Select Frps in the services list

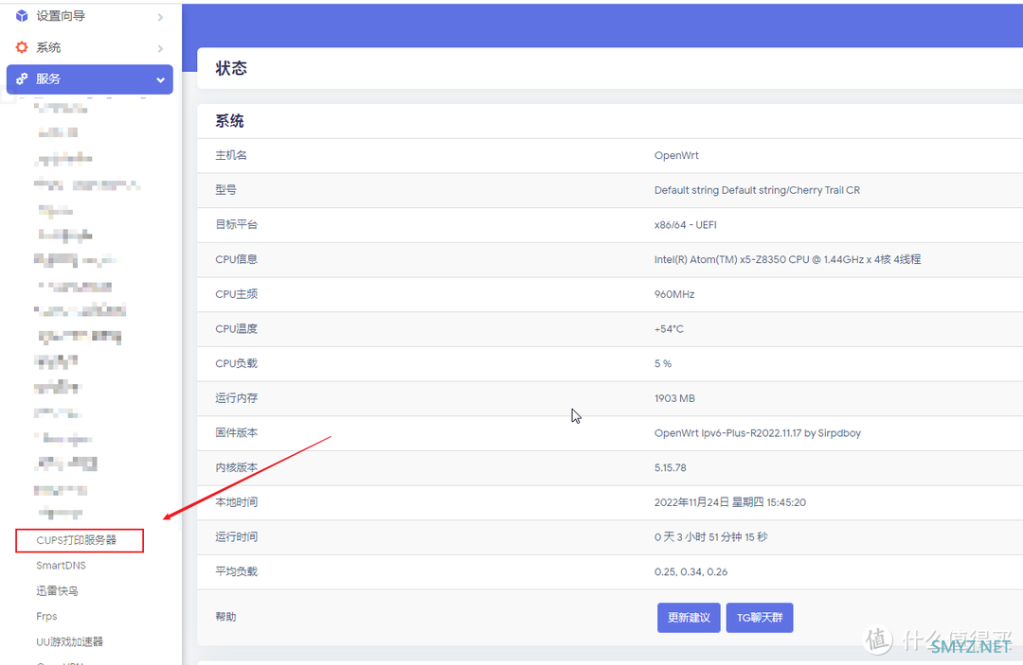click(x=46, y=617)
